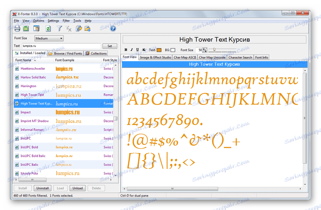Select Imprint MT Shadow font row
This screenshot has width=321, height=210.
pyautogui.click(x=63, y=121)
